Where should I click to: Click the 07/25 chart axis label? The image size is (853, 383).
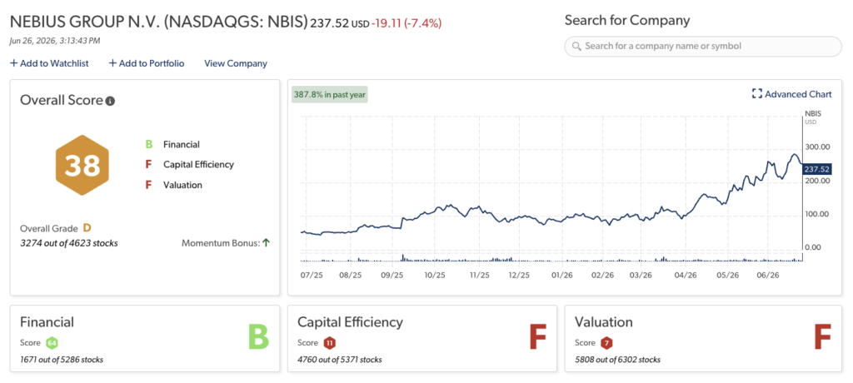pyautogui.click(x=312, y=276)
